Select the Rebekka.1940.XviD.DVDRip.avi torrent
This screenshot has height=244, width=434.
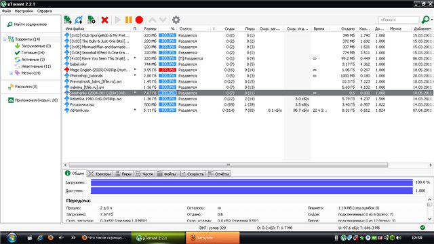point(248,99)
